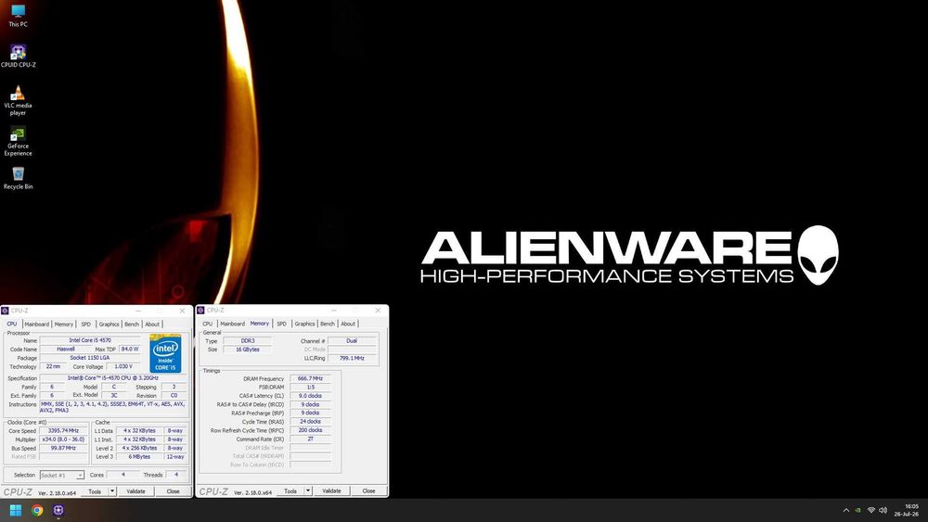This screenshot has height=522, width=928.
Task: Click Close button in left CPU-Z window
Action: (173, 491)
